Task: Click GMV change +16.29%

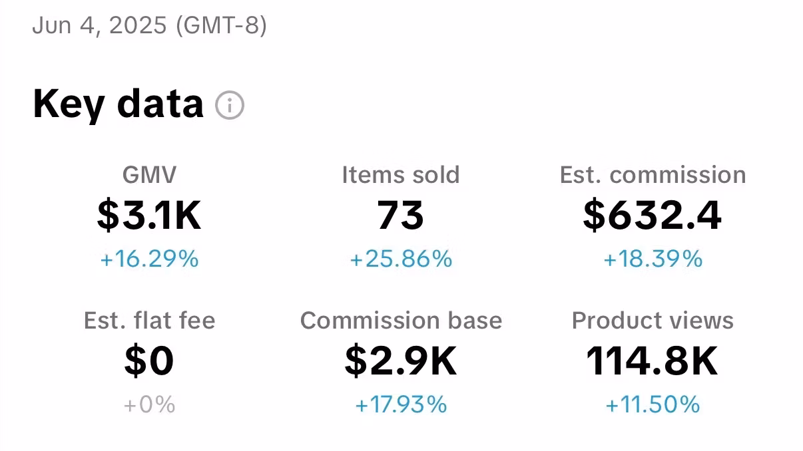Action: [x=149, y=259]
